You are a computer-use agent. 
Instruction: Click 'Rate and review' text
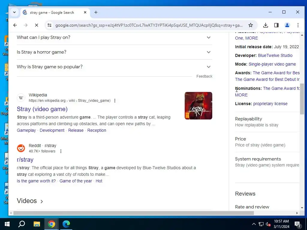click(252, 207)
